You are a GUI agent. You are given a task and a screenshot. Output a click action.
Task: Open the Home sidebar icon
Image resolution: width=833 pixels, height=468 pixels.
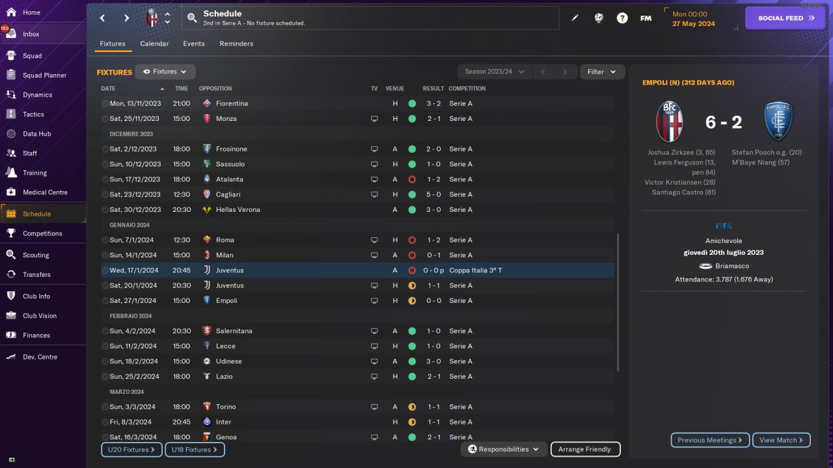tap(11, 12)
